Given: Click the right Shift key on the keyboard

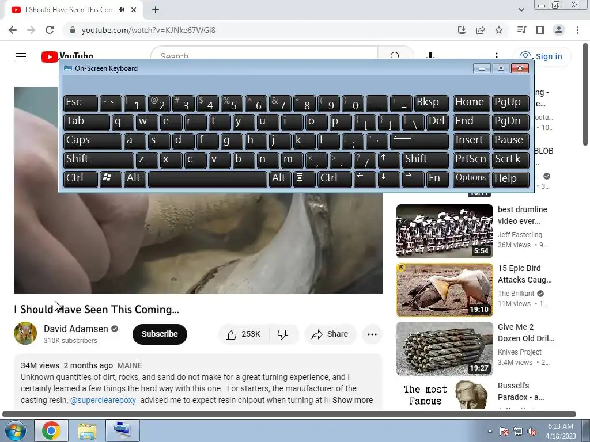Looking at the screenshot, I should (425, 160).
